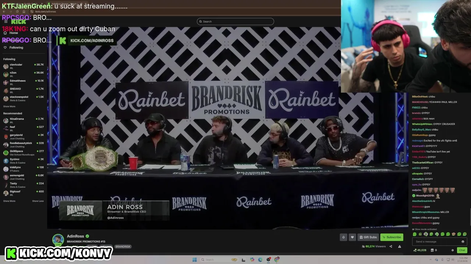
Task: Click the Windows taskbar search box
Action: (x=219, y=260)
